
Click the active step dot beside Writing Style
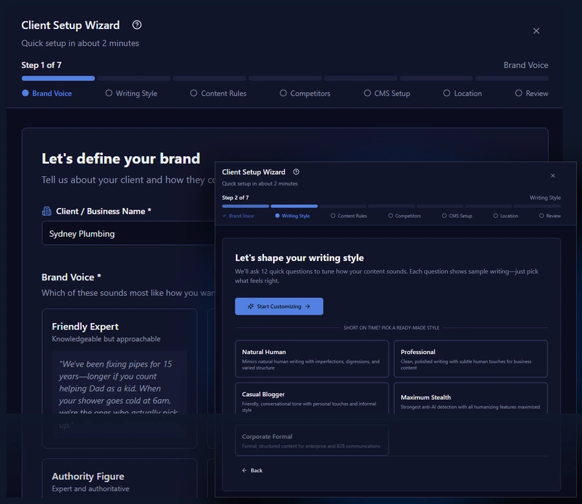pos(277,215)
